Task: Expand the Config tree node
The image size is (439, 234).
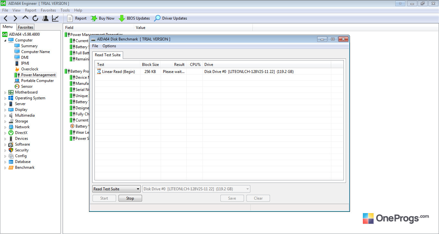Action: tap(5, 156)
